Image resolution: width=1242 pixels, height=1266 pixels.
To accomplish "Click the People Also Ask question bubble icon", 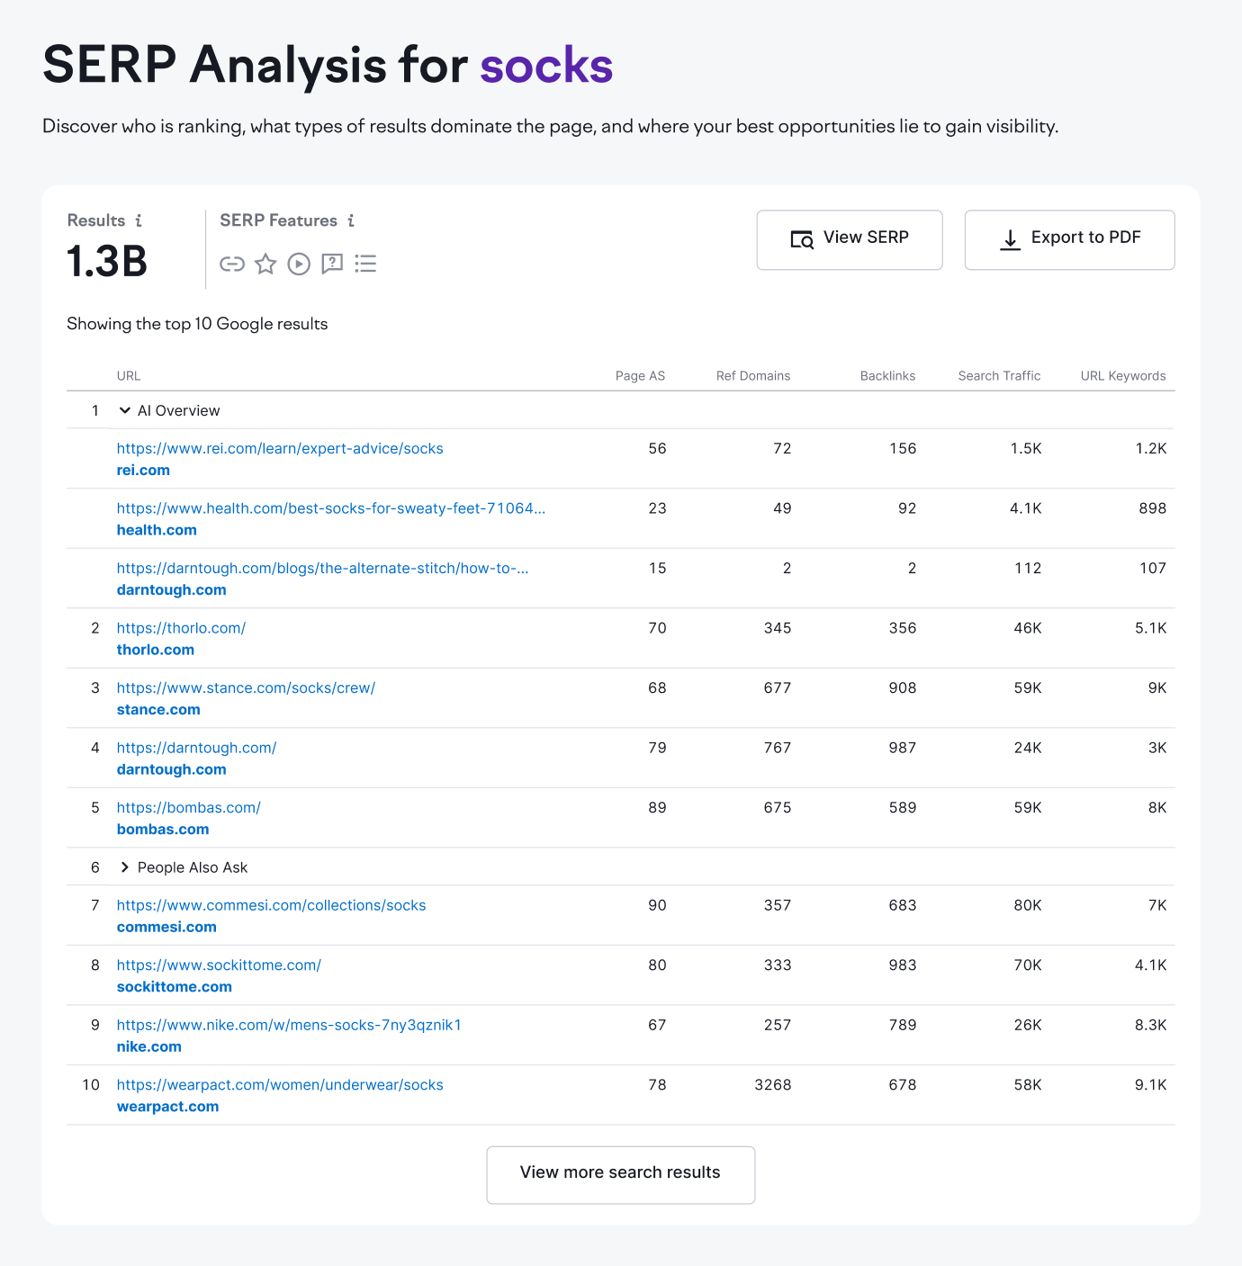I will [332, 264].
